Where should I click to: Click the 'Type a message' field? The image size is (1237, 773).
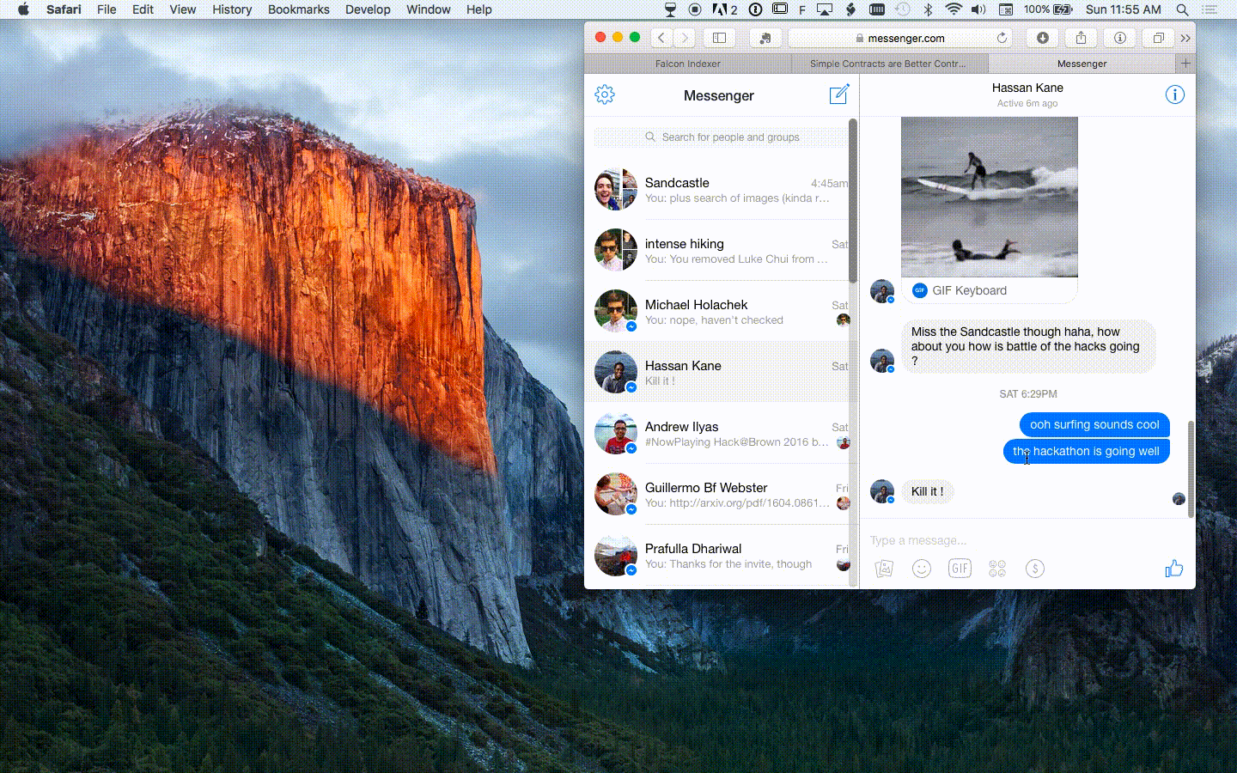(1014, 540)
